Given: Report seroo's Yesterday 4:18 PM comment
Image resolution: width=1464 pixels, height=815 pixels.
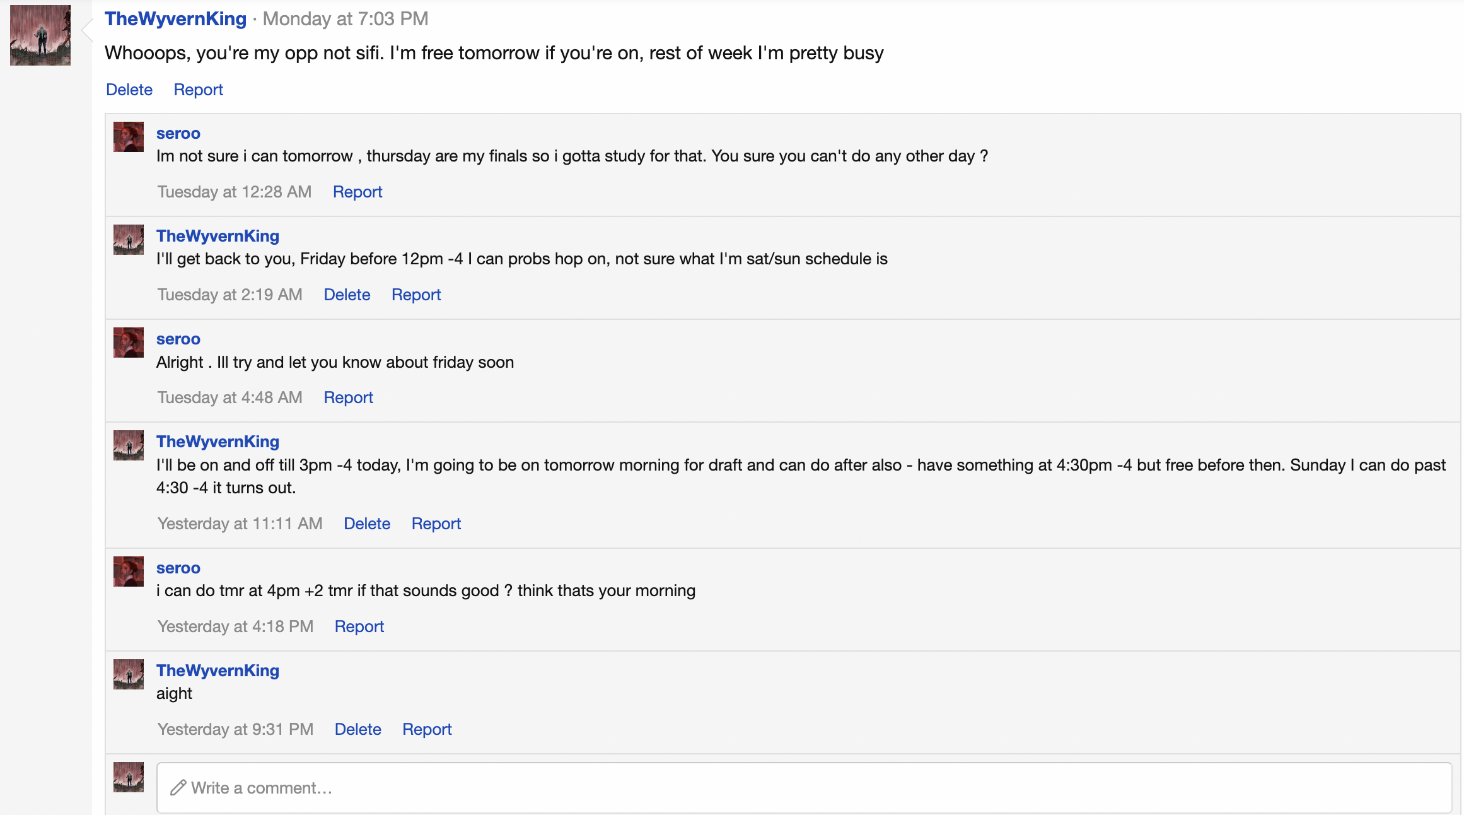Looking at the screenshot, I should point(359,626).
